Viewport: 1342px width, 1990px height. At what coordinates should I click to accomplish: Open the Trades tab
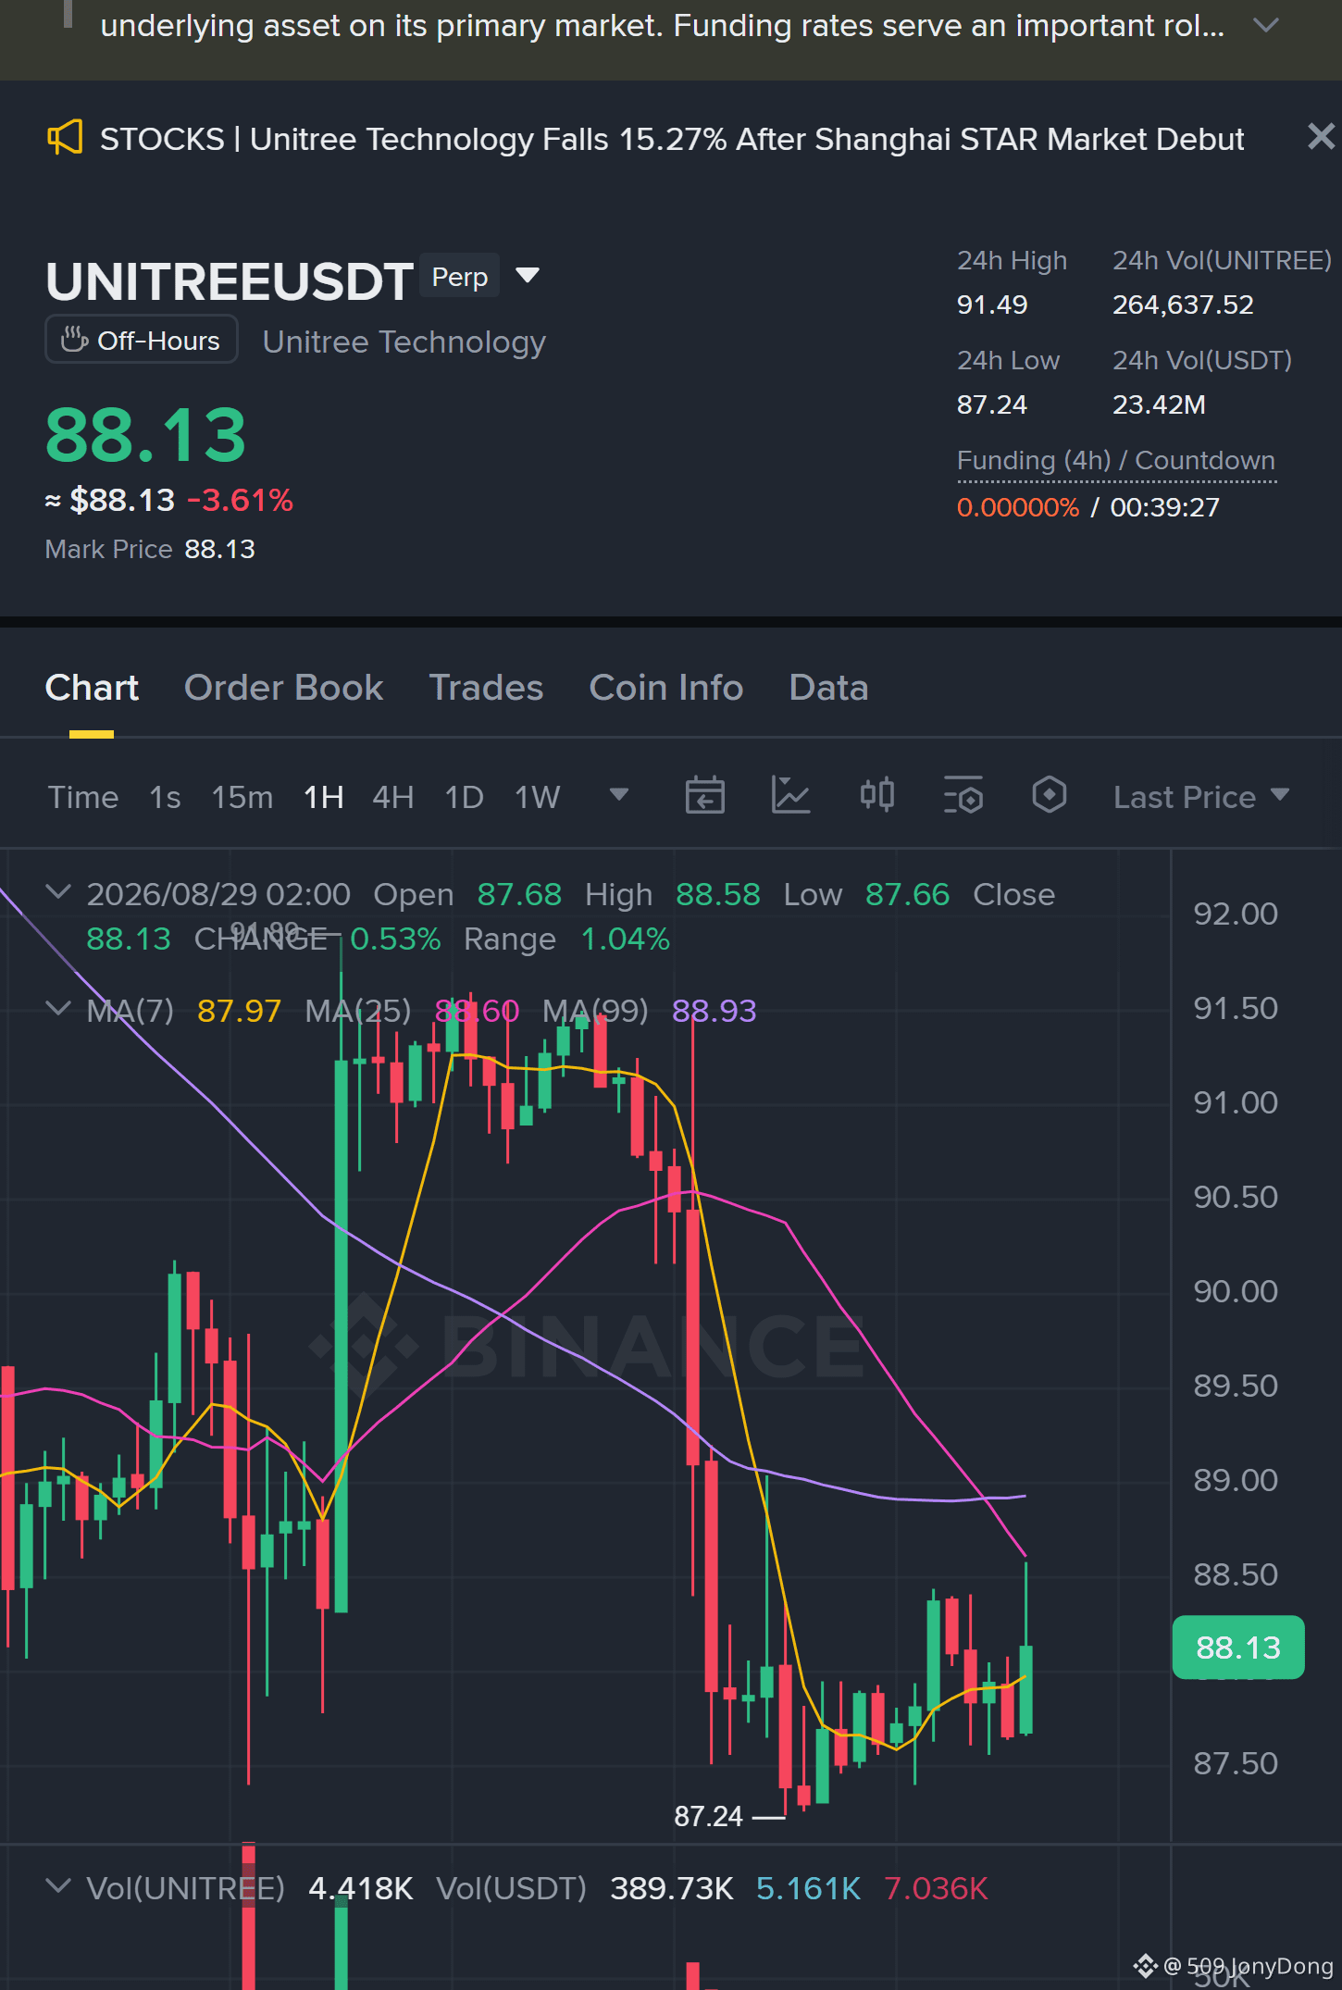pos(486,688)
